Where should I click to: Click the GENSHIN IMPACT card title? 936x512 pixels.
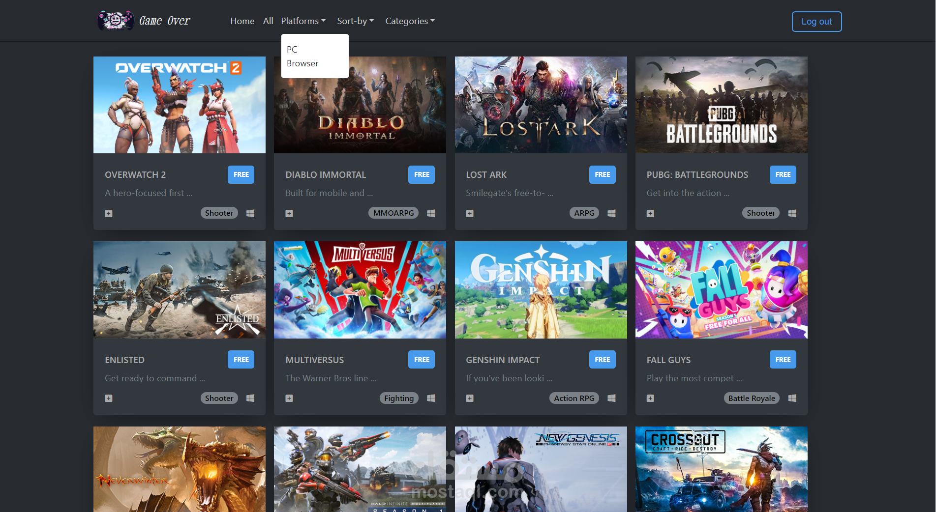coord(503,360)
